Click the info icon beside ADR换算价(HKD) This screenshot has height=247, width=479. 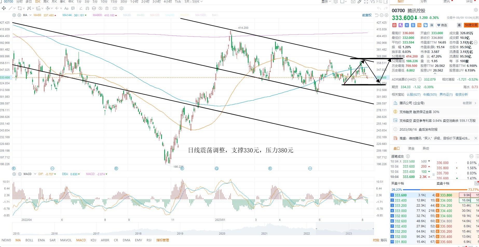(x=420, y=79)
